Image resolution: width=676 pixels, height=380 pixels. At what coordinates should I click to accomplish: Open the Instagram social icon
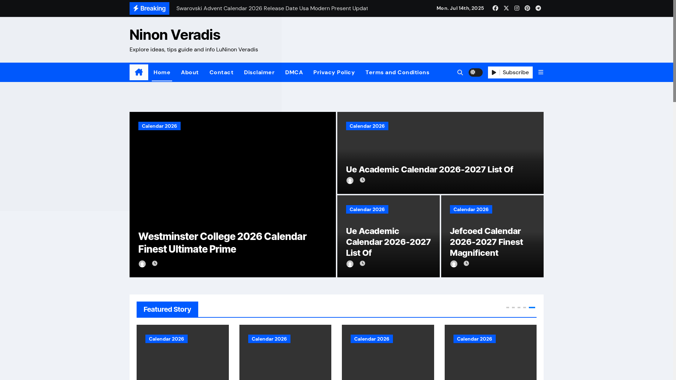click(517, 8)
